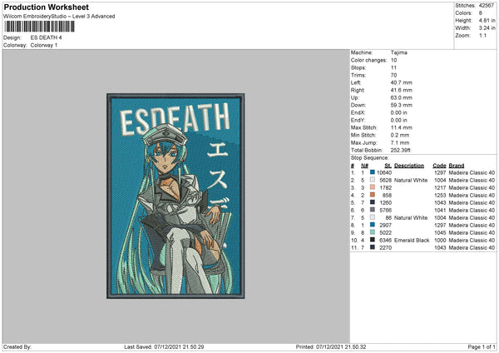The height and width of the screenshot is (353, 499).
Task: Click the blue thread swatch in stop row 1
Action: (373, 172)
